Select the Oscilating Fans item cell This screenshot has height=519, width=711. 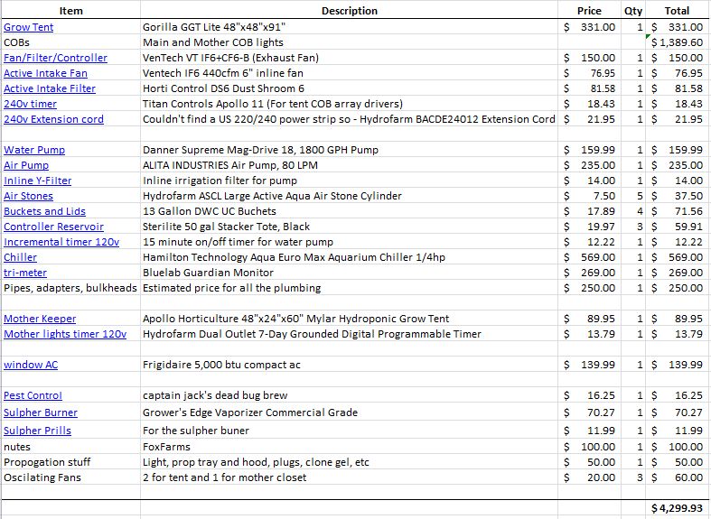71,477
